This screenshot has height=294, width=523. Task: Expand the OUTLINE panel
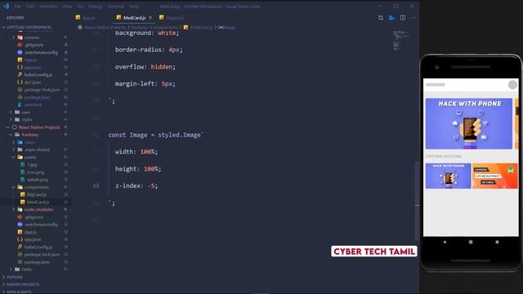tap(3, 277)
